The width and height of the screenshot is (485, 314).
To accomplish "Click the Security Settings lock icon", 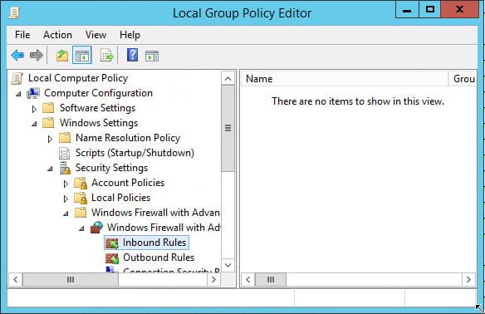I will pos(65,168).
